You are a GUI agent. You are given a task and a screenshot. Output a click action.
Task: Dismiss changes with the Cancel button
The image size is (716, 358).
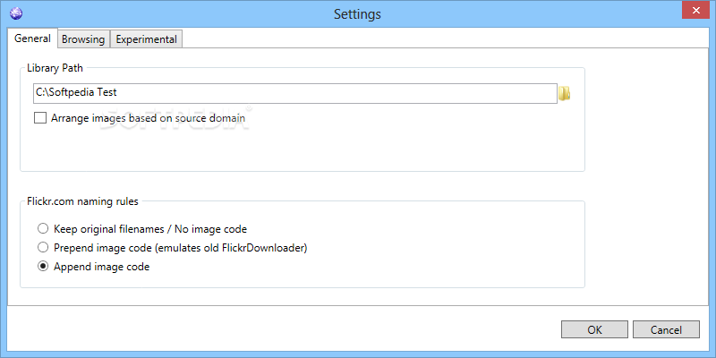[x=666, y=329]
